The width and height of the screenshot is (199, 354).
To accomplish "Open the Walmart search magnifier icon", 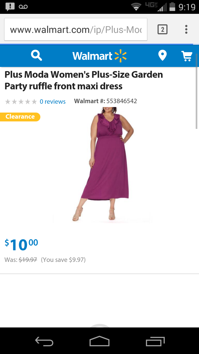I will tap(36, 56).
